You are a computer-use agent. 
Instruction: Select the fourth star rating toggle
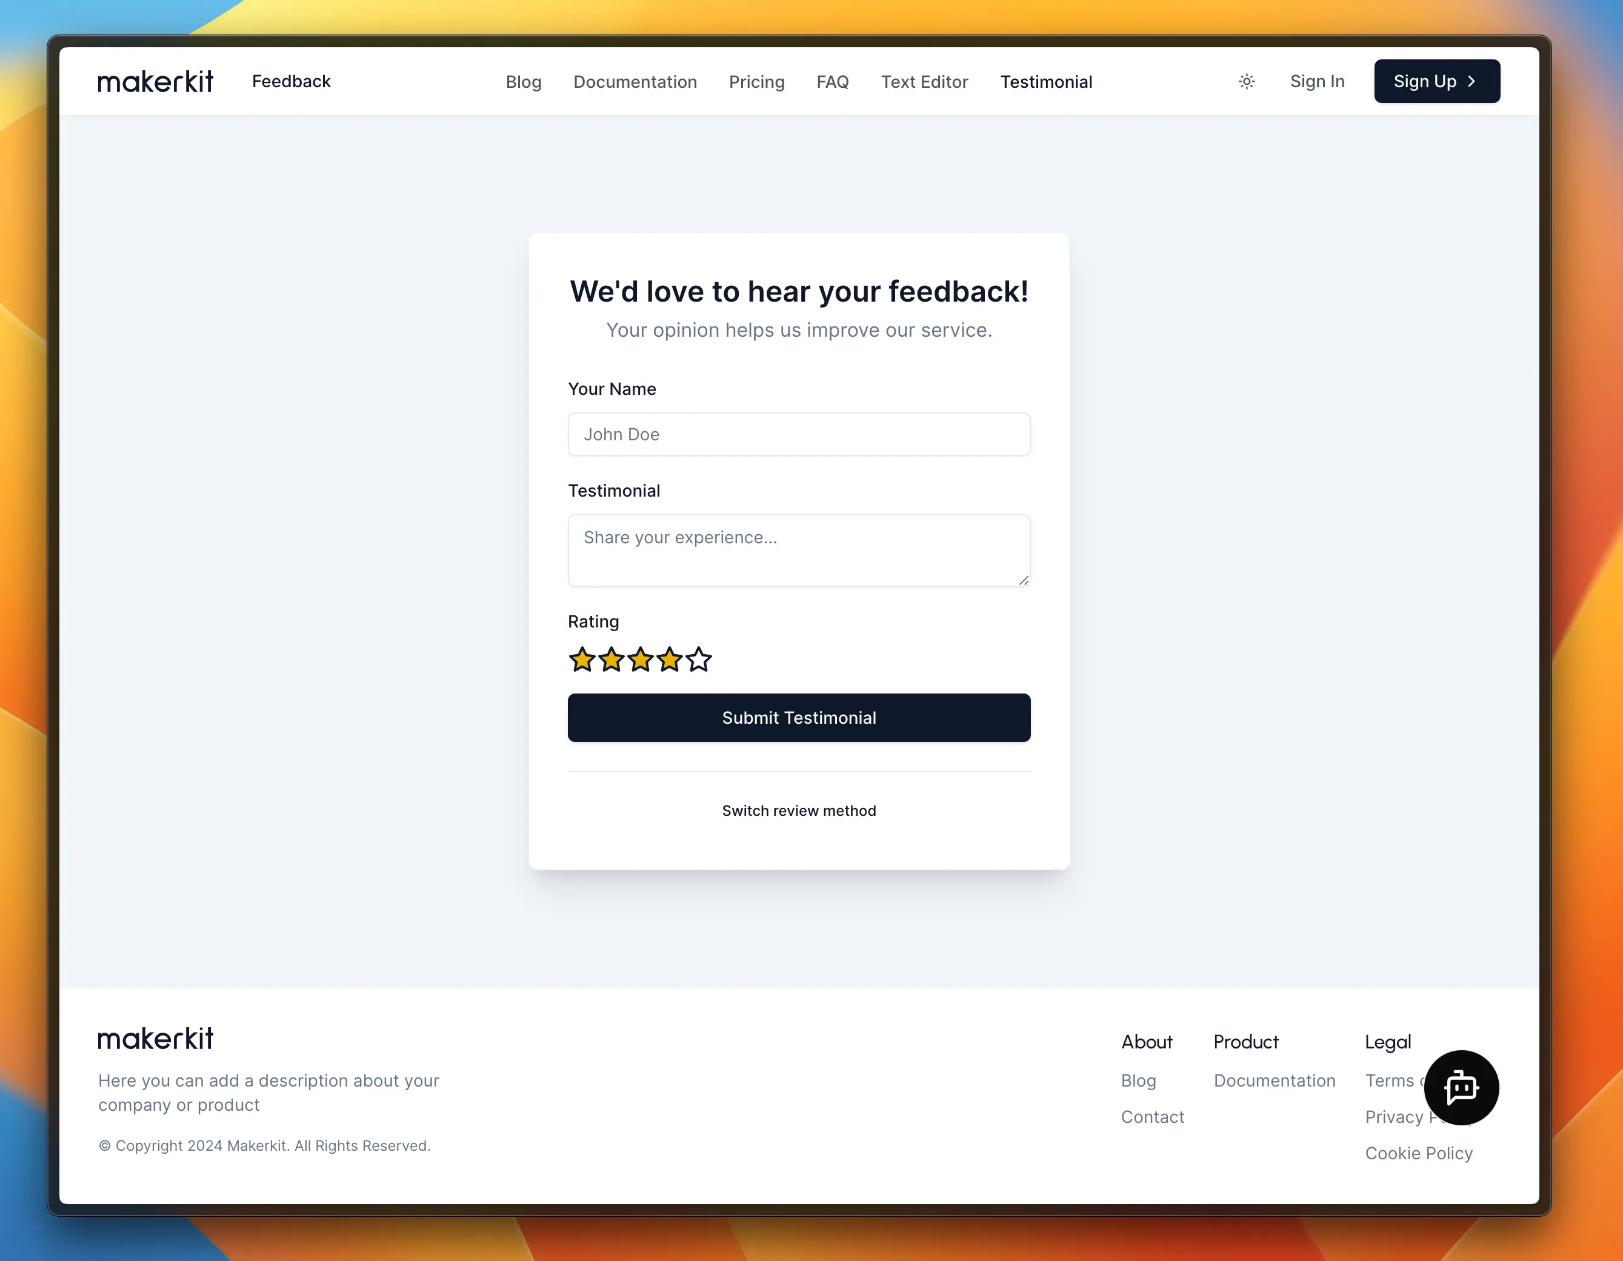pos(669,660)
